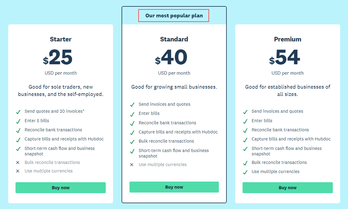Viewport: 348px width, 209px height.
Task: Click Buy now for the Standard plan
Action: click(174, 187)
